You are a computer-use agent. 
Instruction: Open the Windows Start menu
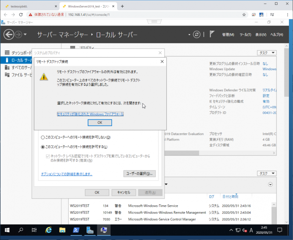point(7,230)
